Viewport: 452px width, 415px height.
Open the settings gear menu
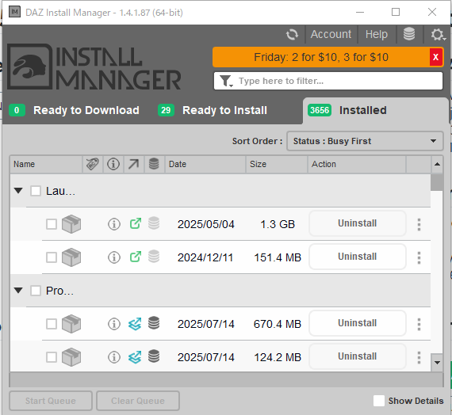point(438,35)
